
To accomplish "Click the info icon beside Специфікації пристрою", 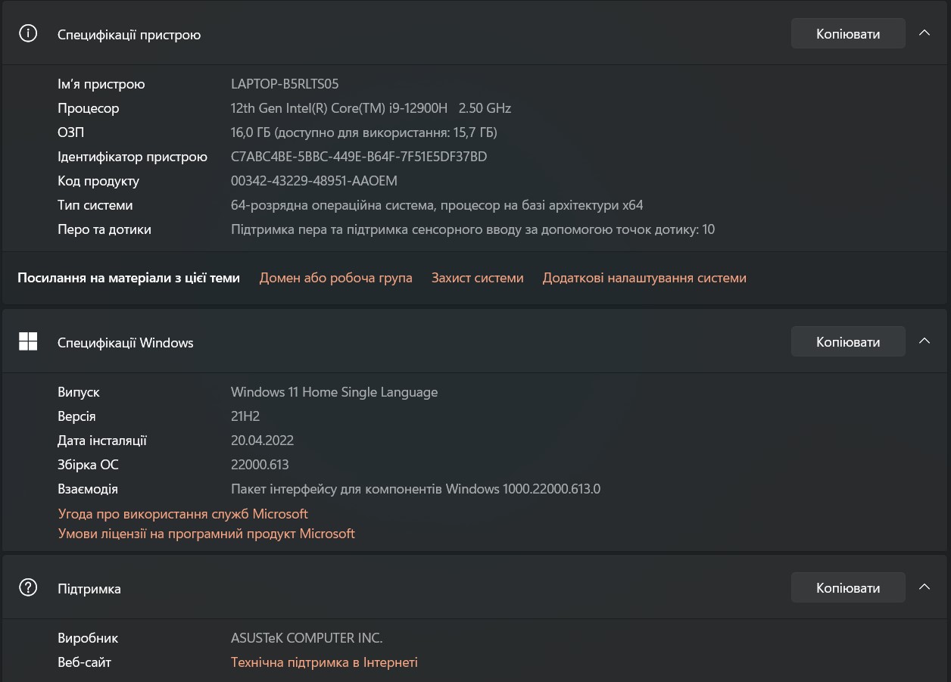I will tap(28, 34).
